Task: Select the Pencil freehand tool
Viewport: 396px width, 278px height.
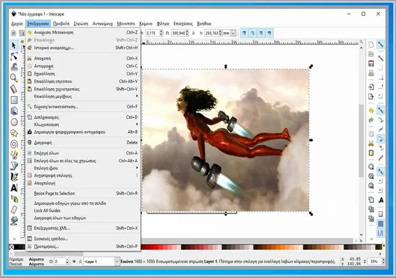Action: (14, 155)
